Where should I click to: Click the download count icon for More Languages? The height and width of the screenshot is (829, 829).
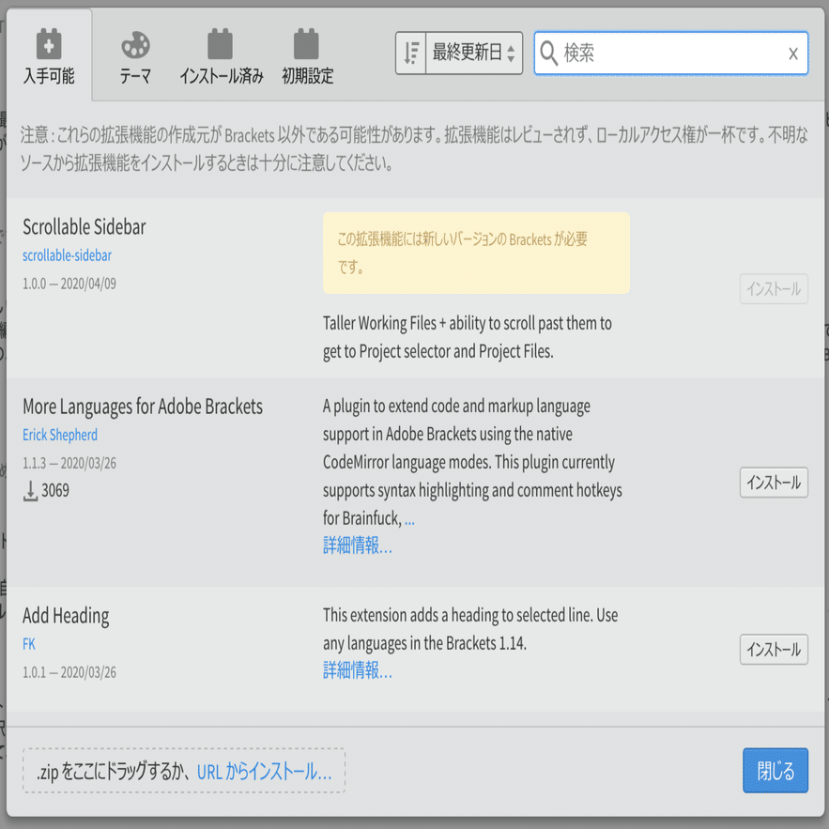[x=29, y=489]
